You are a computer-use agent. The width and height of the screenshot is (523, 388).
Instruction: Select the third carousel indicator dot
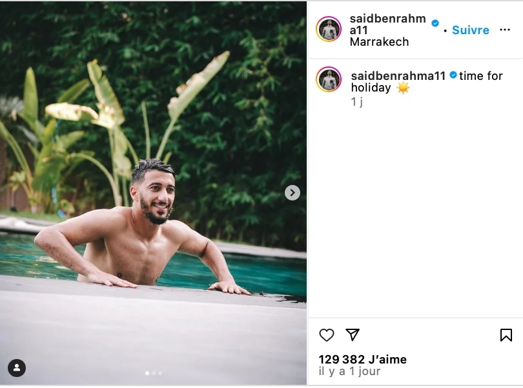[x=160, y=373]
